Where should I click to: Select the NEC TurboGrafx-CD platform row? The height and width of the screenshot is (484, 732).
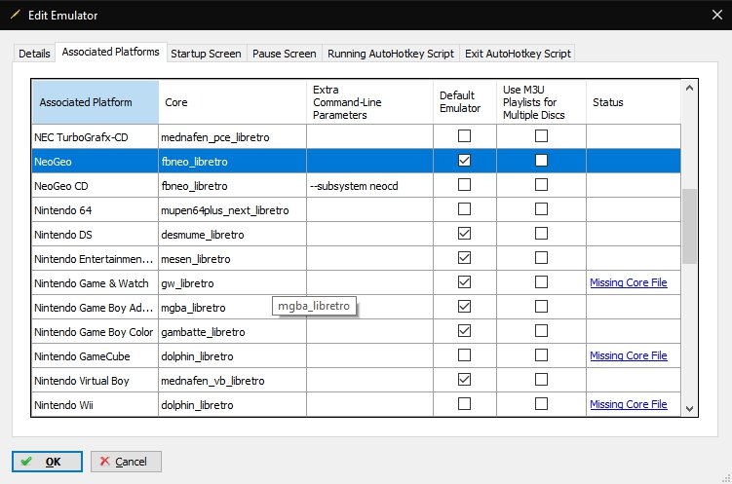pos(96,137)
